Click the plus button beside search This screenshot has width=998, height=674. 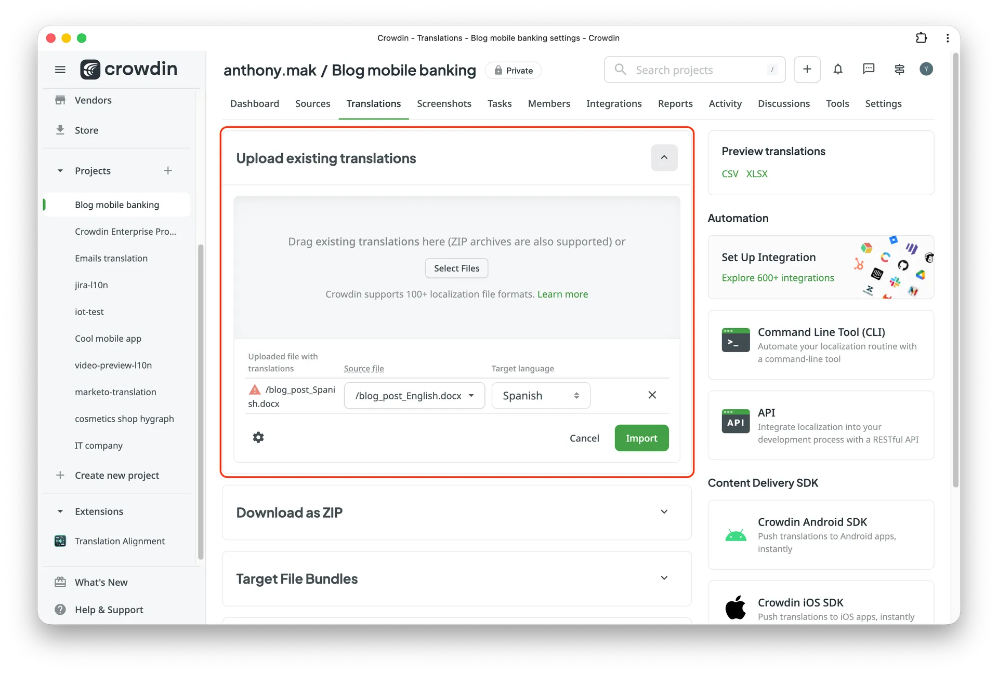[x=807, y=69]
